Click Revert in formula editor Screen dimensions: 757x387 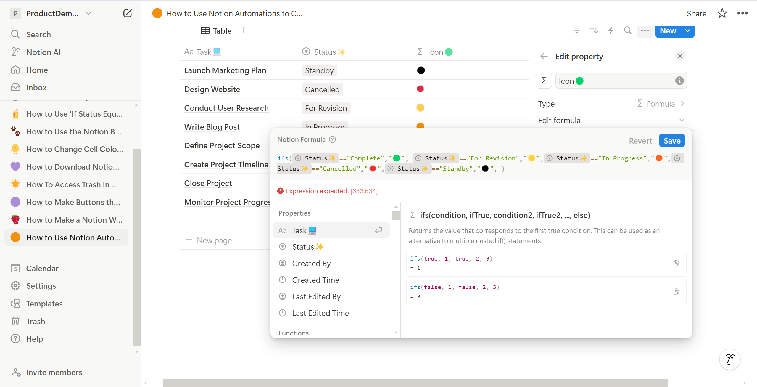point(640,141)
